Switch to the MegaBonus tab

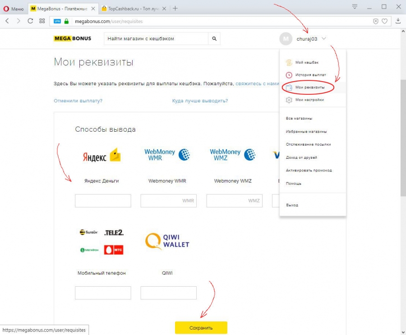coord(63,9)
